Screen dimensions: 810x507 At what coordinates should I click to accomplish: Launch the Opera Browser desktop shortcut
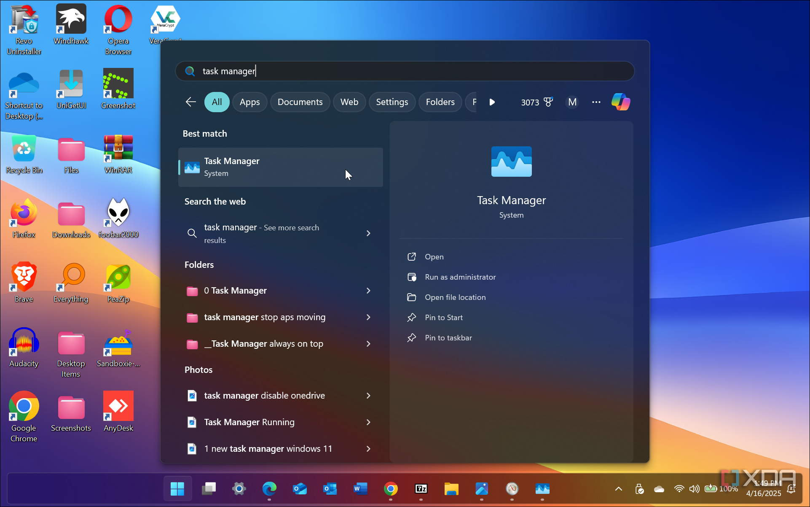click(x=118, y=30)
